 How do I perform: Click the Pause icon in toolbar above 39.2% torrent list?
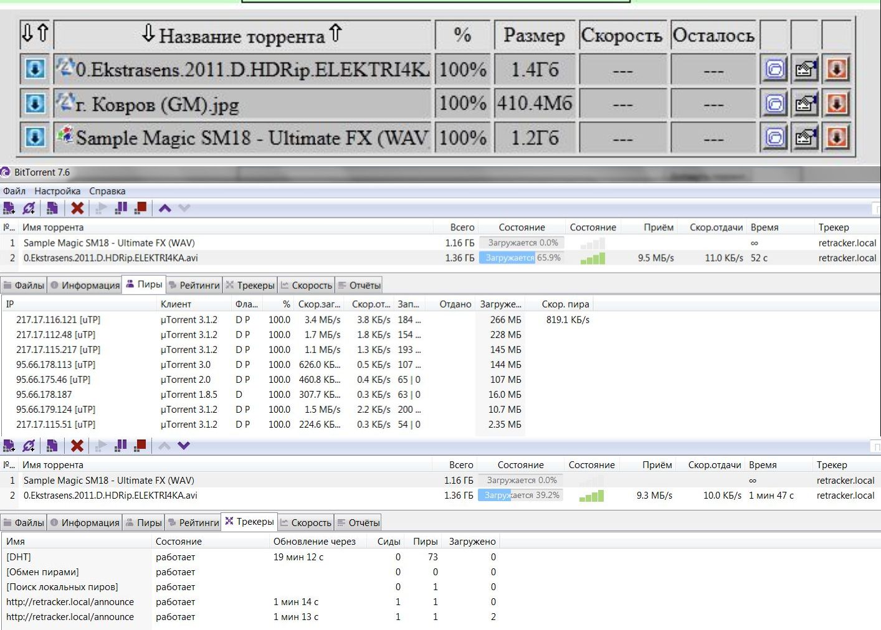point(121,445)
